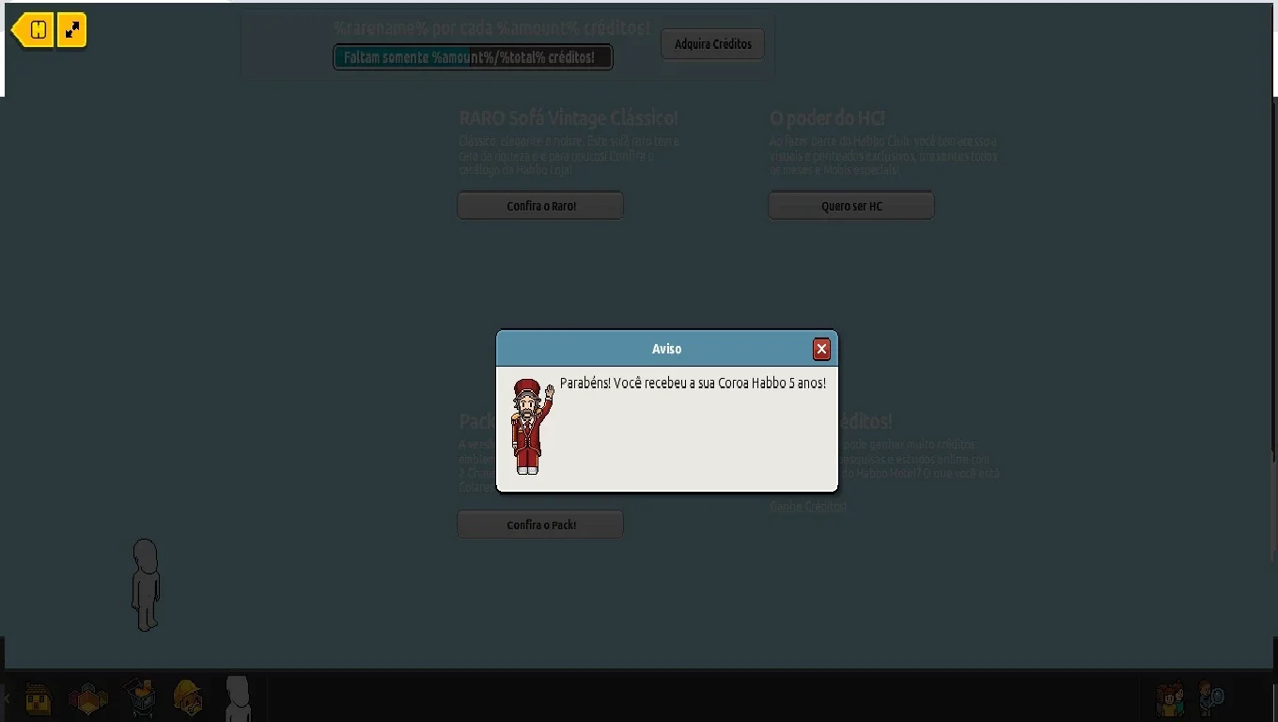The image size is (1278, 722).
Task: Open the Catalog shopping cart icon
Action: tap(139, 698)
